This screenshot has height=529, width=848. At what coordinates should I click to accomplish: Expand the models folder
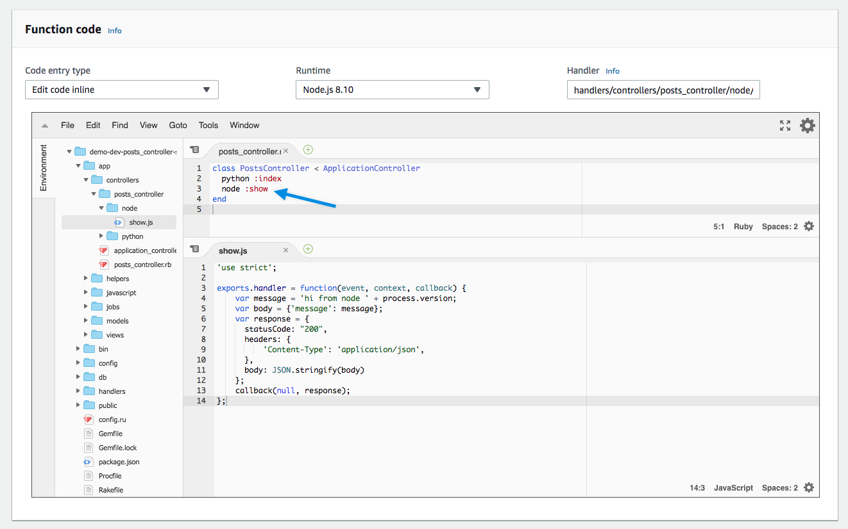pos(85,321)
